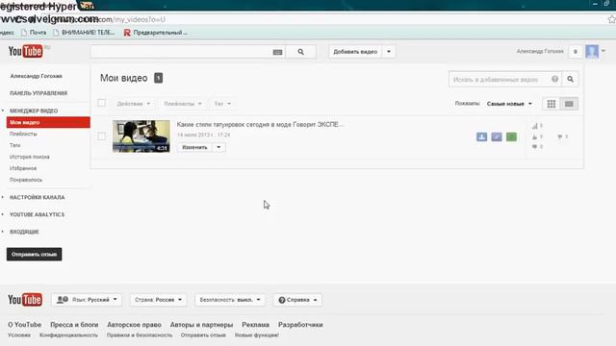Expand YOUTUBE ANALYTICS section
This screenshot has width=616, height=346.
(37, 214)
